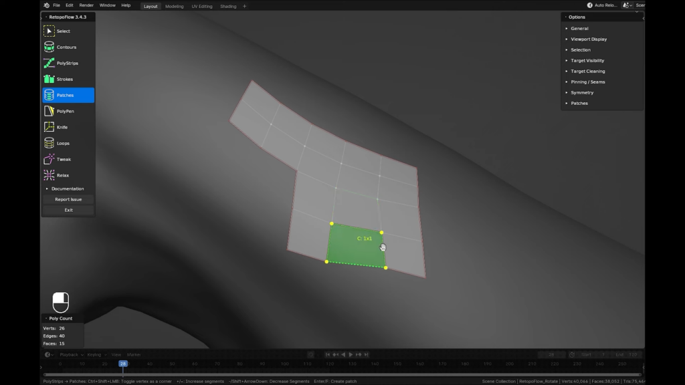685x385 pixels.
Task: Select the PolyPen tool
Action: (x=66, y=110)
